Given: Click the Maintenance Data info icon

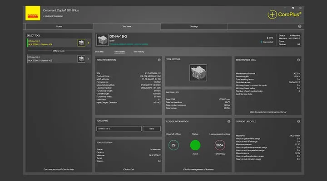Looking at the screenshot, I should (298, 60).
